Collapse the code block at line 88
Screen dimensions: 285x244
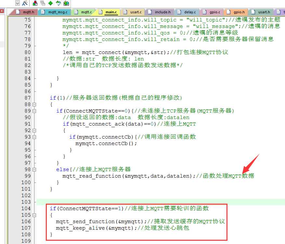pos(34,105)
